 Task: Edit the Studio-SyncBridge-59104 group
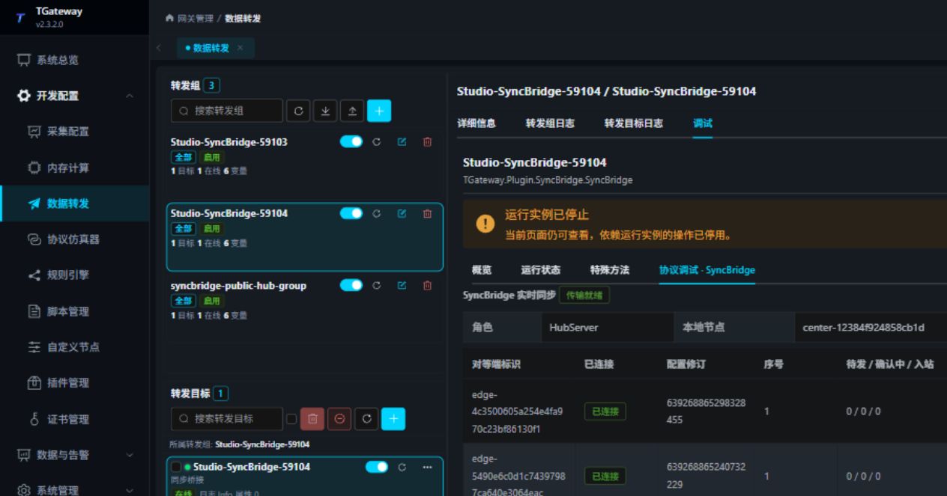[x=402, y=214]
